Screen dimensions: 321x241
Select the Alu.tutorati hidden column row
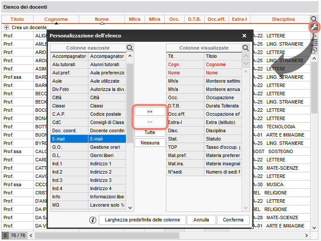pos(88,64)
